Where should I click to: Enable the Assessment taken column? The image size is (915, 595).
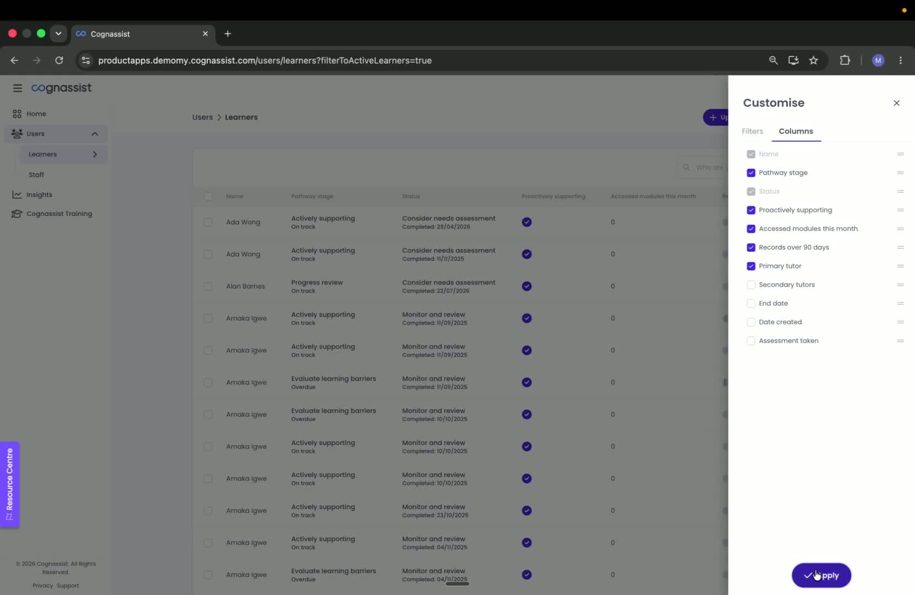click(751, 341)
